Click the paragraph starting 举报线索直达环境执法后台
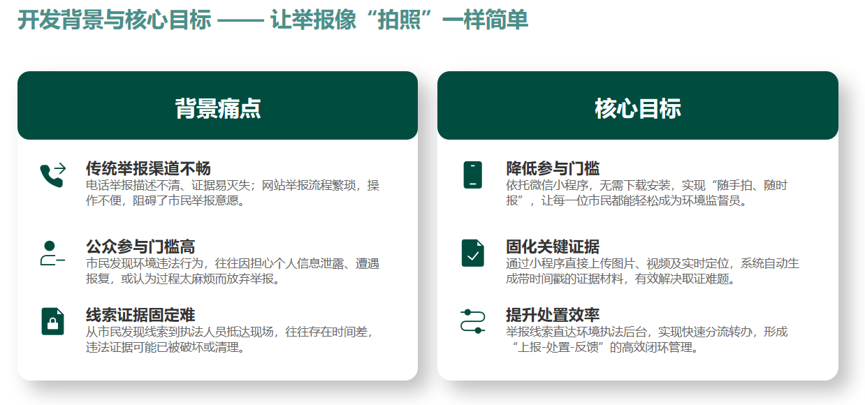Viewport: 865px width, 405px height. click(x=647, y=339)
